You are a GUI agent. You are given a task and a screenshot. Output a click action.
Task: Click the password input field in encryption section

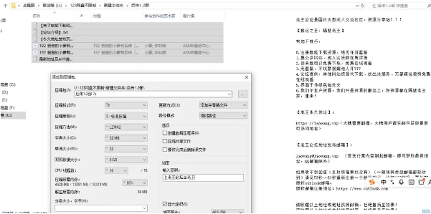[x=203, y=178]
